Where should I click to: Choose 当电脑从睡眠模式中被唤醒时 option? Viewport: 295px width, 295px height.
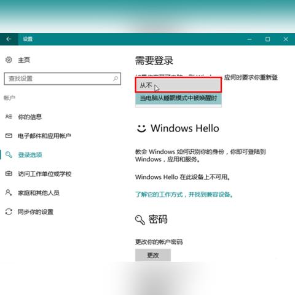178,98
